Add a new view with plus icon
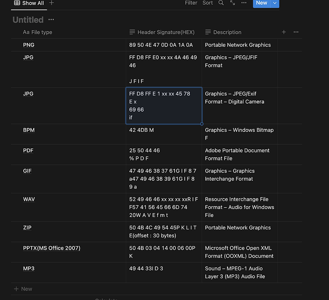329x300 pixels. [51, 3]
